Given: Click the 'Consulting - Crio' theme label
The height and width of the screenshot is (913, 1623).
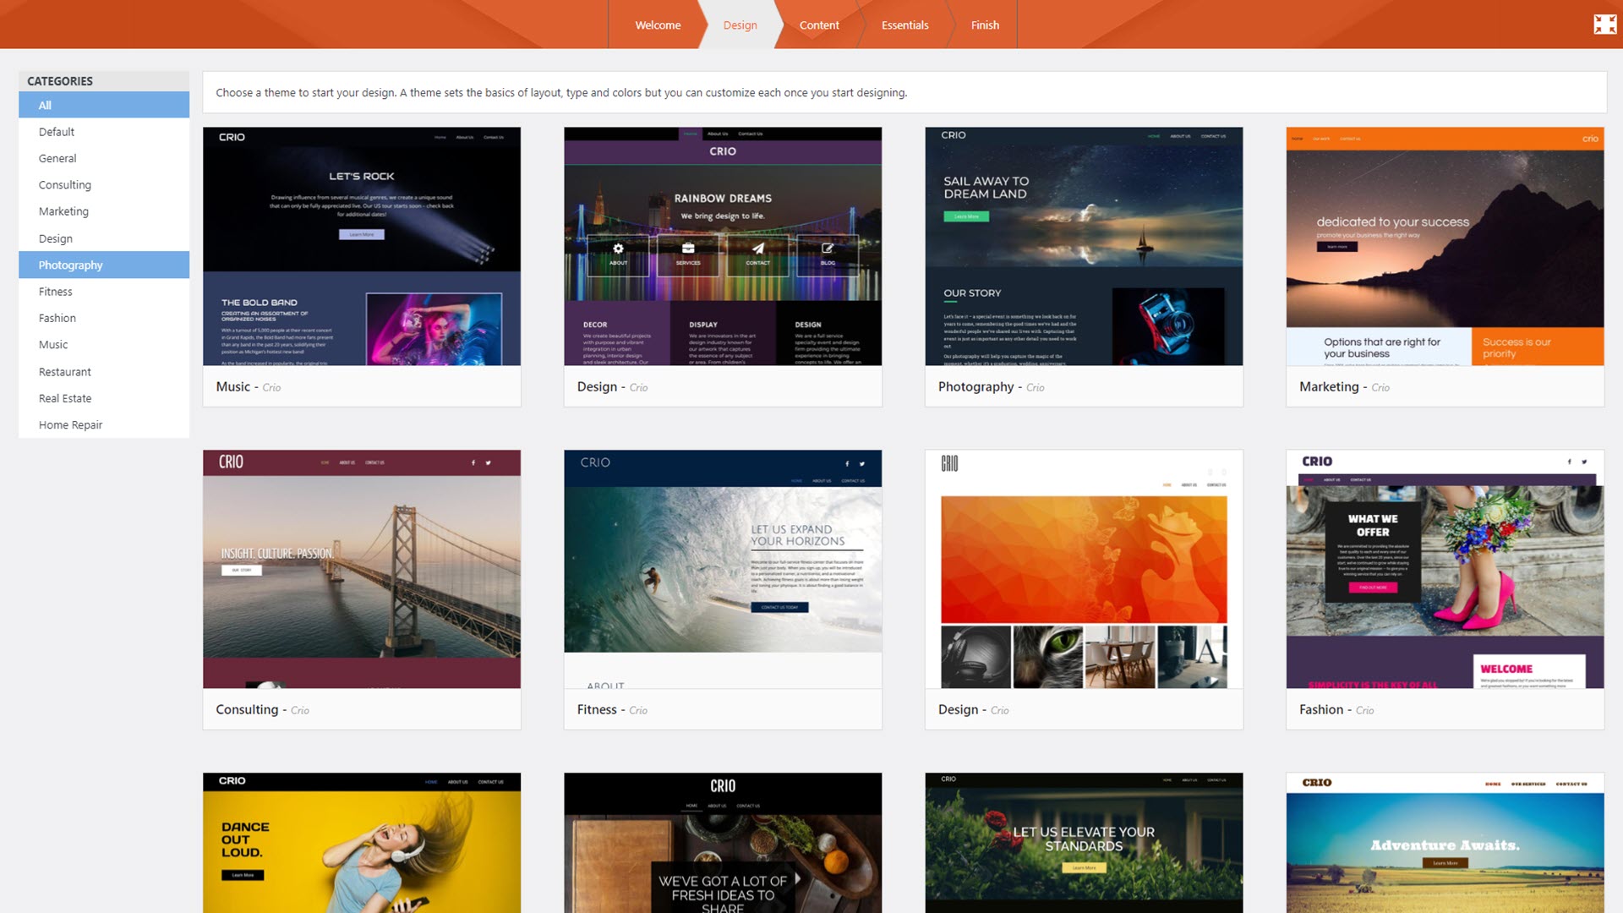Looking at the screenshot, I should (x=262, y=710).
